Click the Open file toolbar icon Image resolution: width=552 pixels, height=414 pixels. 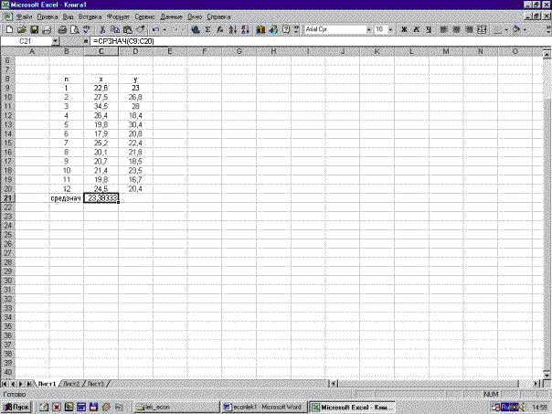click(21, 29)
